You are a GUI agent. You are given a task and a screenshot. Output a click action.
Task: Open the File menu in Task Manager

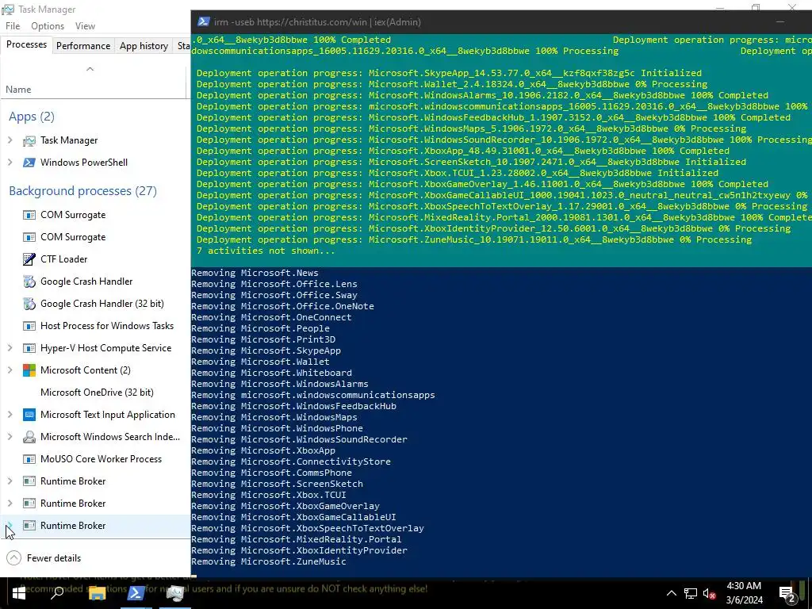(x=13, y=26)
